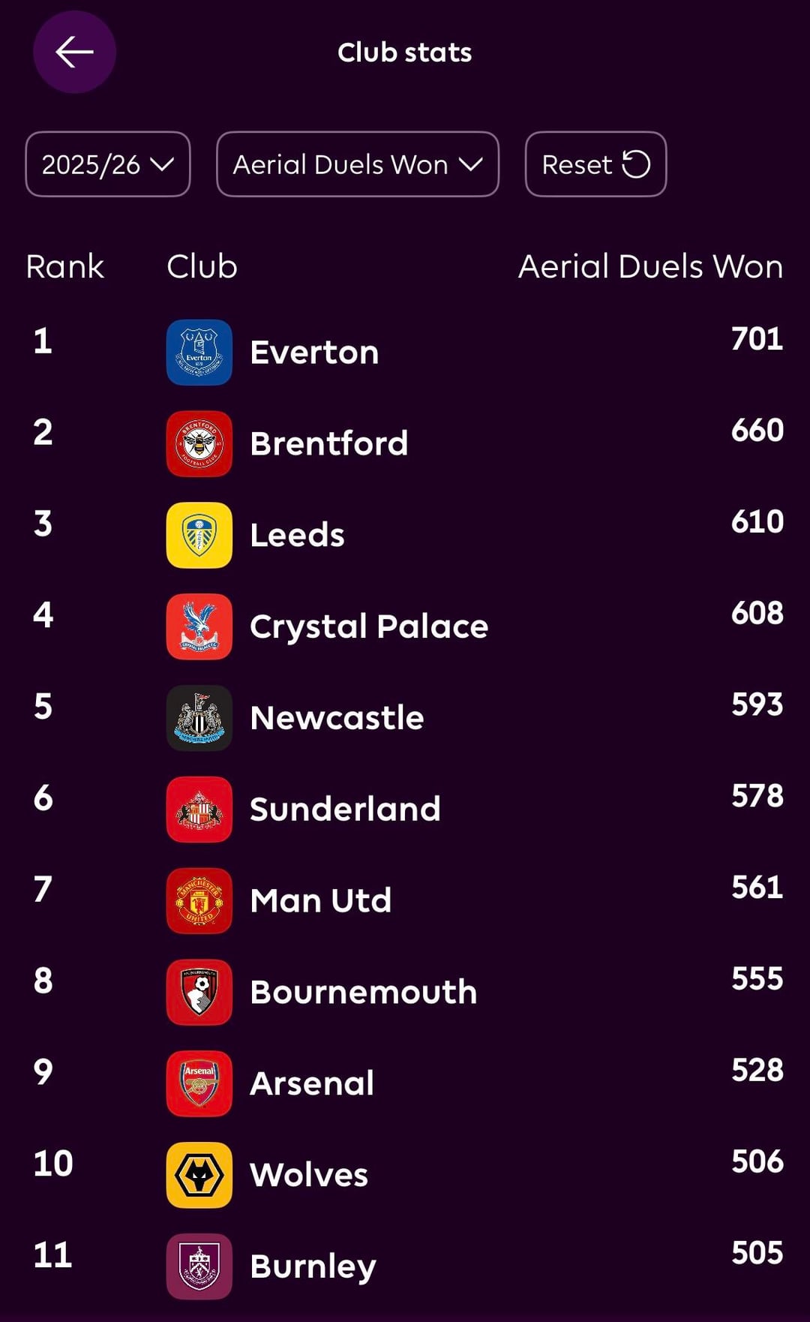Viewport: 810px width, 1322px height.
Task: Select the yellow Leeds crest icon
Action: [x=199, y=535]
